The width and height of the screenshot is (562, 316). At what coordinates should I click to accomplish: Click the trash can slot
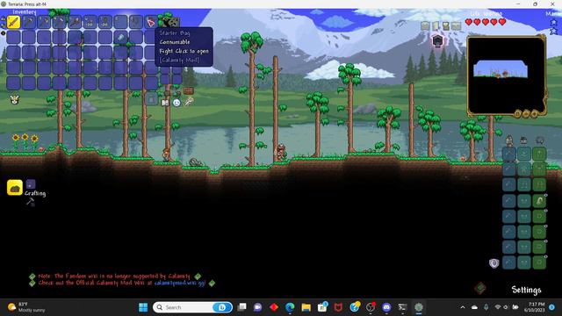[x=151, y=98]
